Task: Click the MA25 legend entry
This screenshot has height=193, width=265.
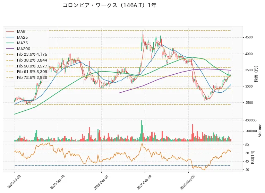Action: (x=17, y=37)
